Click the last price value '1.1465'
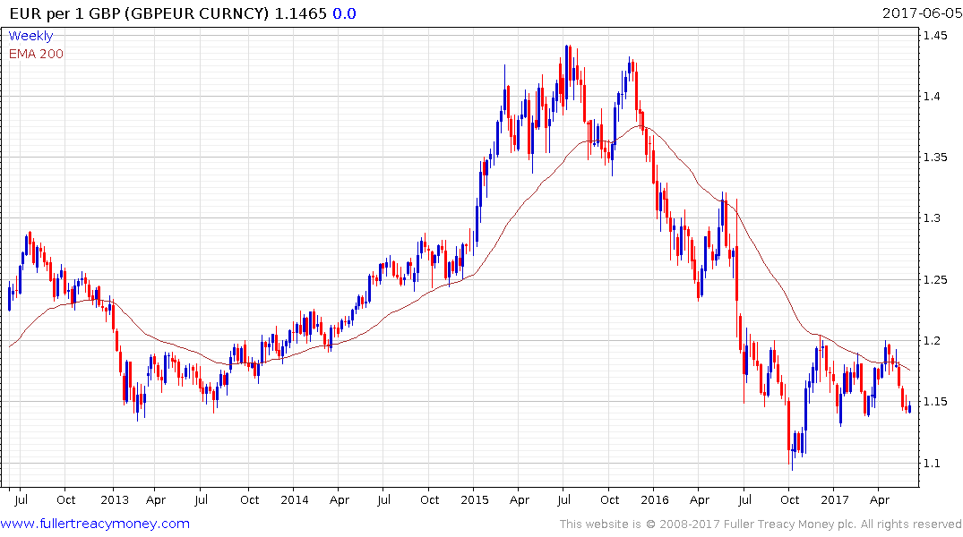 pyautogui.click(x=300, y=13)
